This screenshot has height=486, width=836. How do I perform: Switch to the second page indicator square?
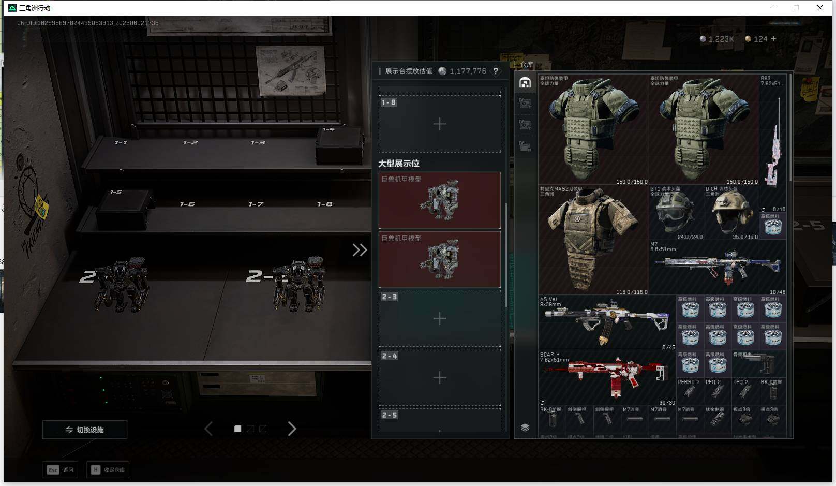[250, 429]
